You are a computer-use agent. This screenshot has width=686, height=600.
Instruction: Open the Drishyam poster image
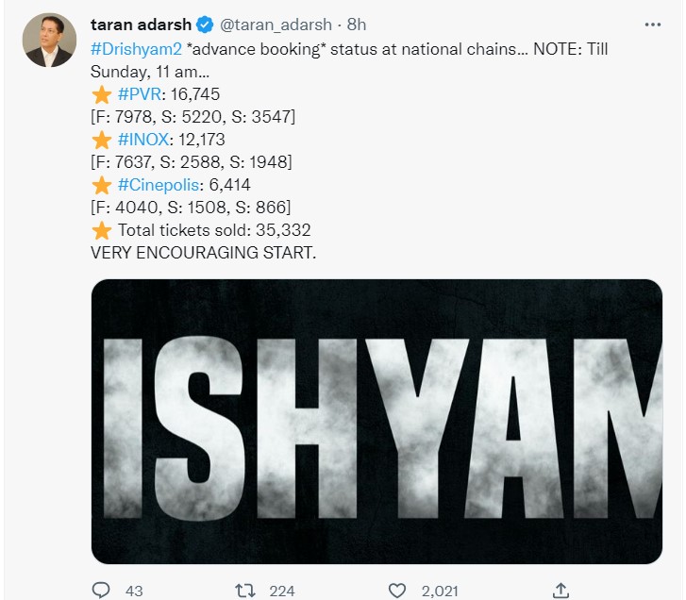[x=376, y=421]
